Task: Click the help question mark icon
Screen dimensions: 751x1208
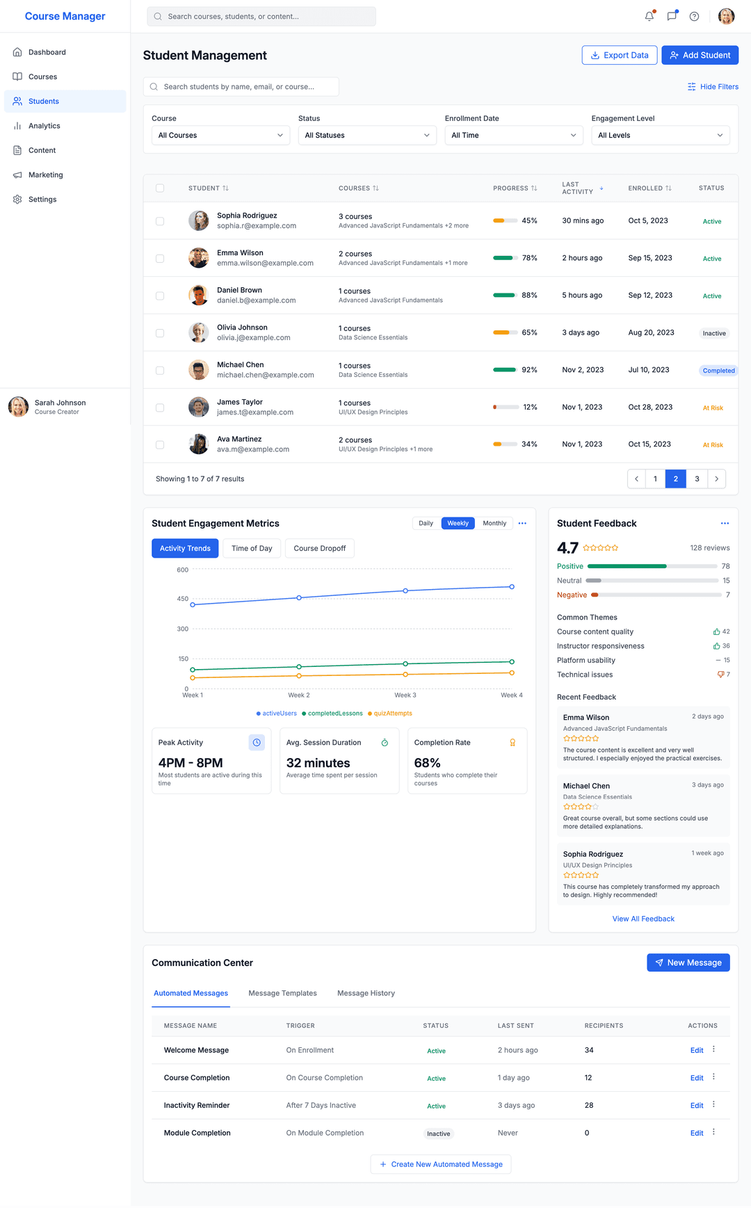Action: [694, 17]
